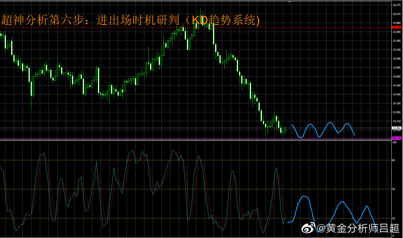This screenshot has height=238, width=403.
Task: Click the 26.275 label on the price axis
Action: pyautogui.click(x=397, y=5)
